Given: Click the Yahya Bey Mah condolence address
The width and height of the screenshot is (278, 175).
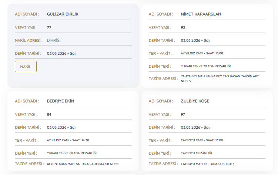Looking at the screenshot, I should [x=222, y=78].
